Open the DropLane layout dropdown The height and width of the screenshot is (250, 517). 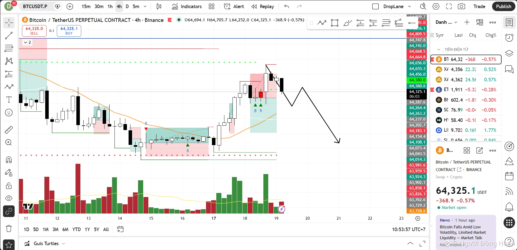410,6
